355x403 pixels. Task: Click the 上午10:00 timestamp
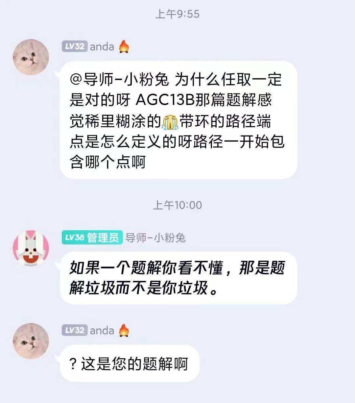coord(177,205)
